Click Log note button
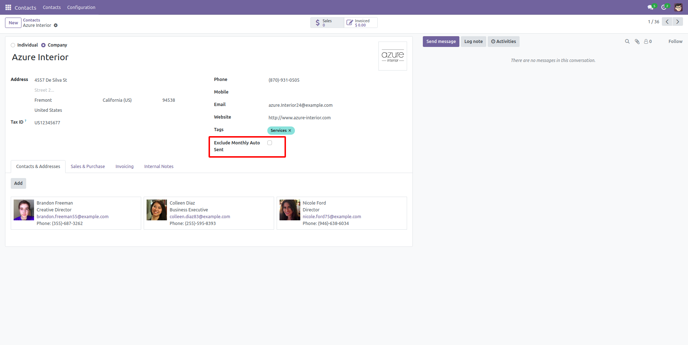The height and width of the screenshot is (345, 688). coord(473,42)
